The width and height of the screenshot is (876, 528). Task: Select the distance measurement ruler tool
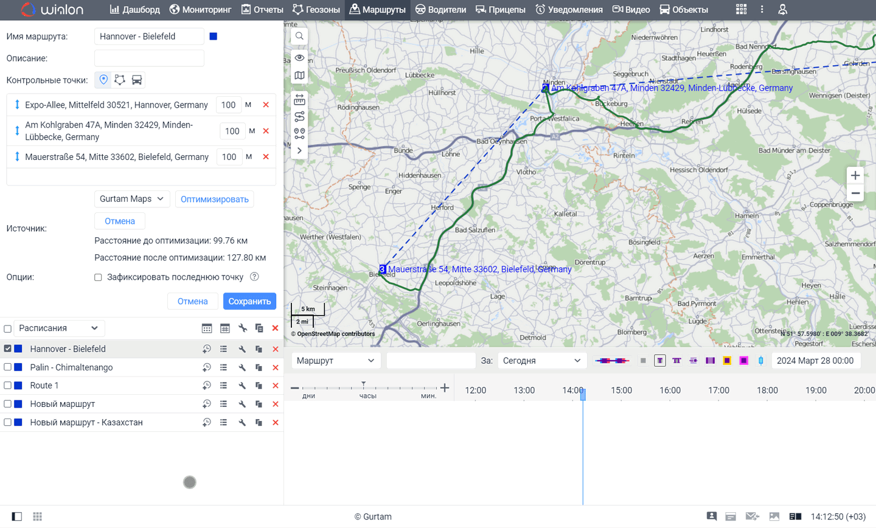299,99
